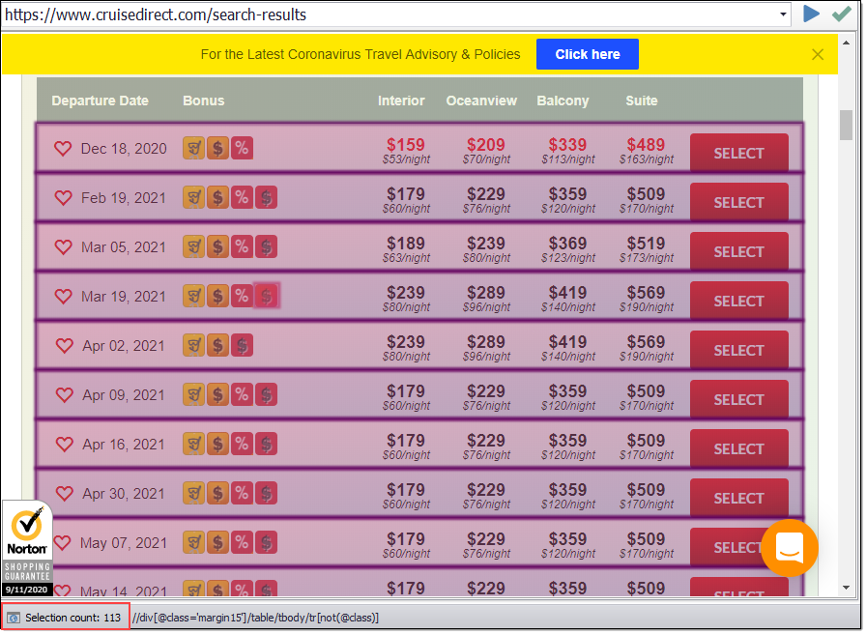866x634 pixels.
Task: Open the live chat bubble icon
Action: [790, 548]
